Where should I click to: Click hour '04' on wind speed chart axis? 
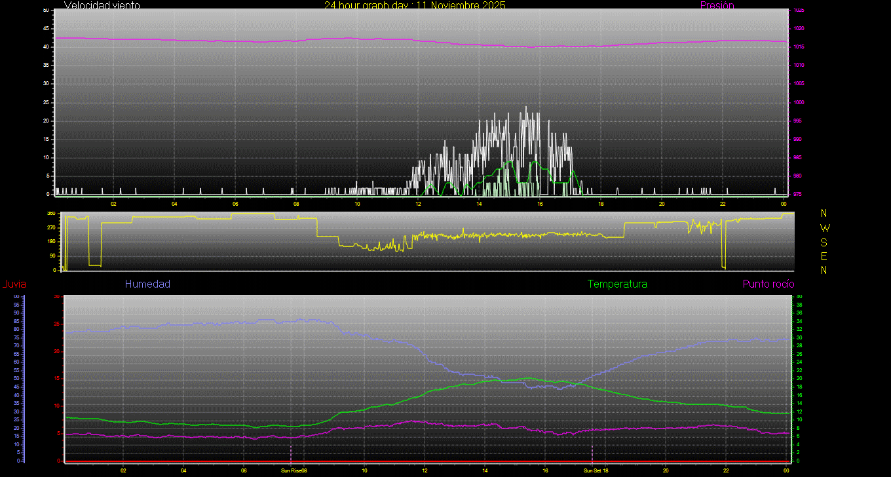[174, 203]
